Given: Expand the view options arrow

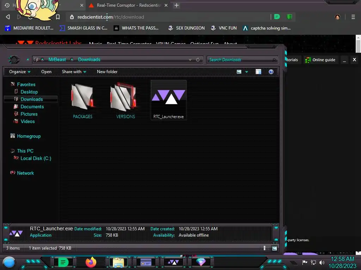Looking at the screenshot, I should point(246,72).
